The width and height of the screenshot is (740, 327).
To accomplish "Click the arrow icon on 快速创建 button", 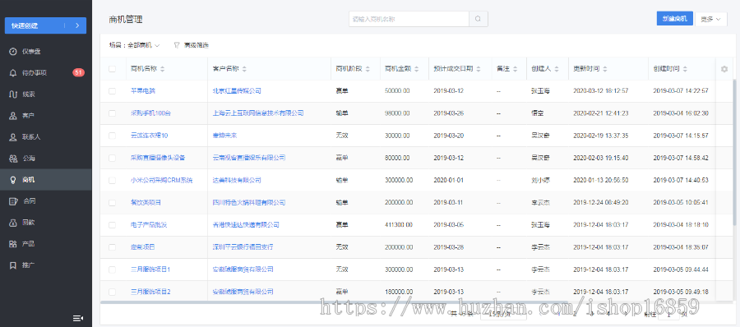I will 77,25.
